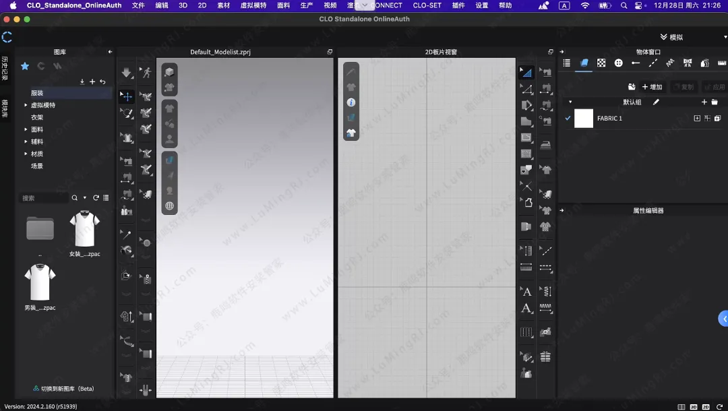Viewport: 728px width, 411px height.
Task: Select the 2D text A tool
Action: [x=526, y=292]
